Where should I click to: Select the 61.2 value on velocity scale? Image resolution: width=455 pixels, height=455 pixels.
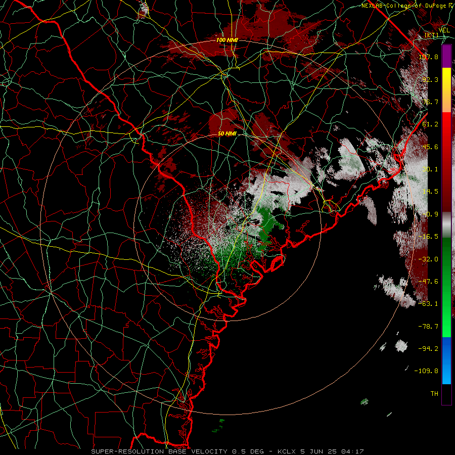tap(430, 124)
